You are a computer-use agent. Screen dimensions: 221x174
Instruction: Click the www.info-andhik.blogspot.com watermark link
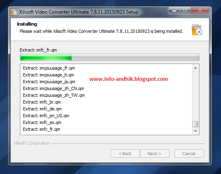pos(128,79)
